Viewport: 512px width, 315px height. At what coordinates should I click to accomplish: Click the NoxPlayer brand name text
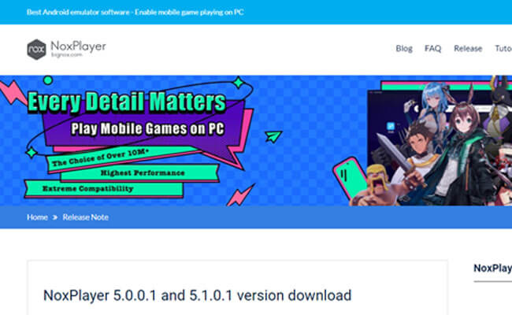tap(78, 46)
